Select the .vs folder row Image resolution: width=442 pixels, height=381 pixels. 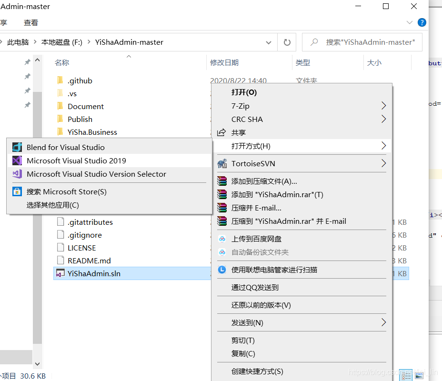[x=132, y=93]
